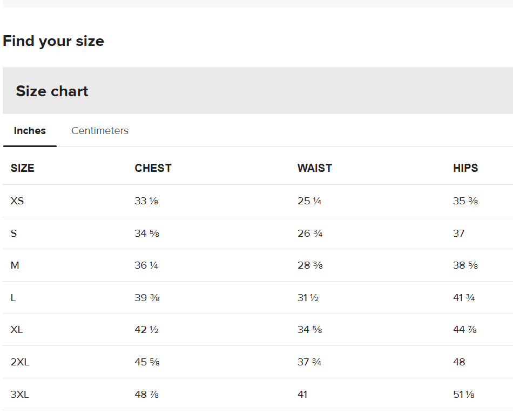Click the 3XL waist value 41
This screenshot has width=513, height=420.
(302, 395)
